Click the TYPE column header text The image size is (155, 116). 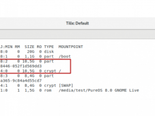click(49, 47)
